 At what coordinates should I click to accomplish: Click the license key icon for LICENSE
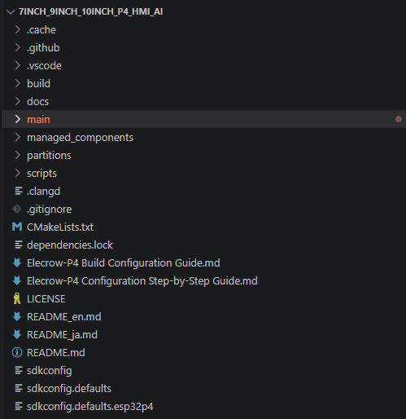coord(17,298)
